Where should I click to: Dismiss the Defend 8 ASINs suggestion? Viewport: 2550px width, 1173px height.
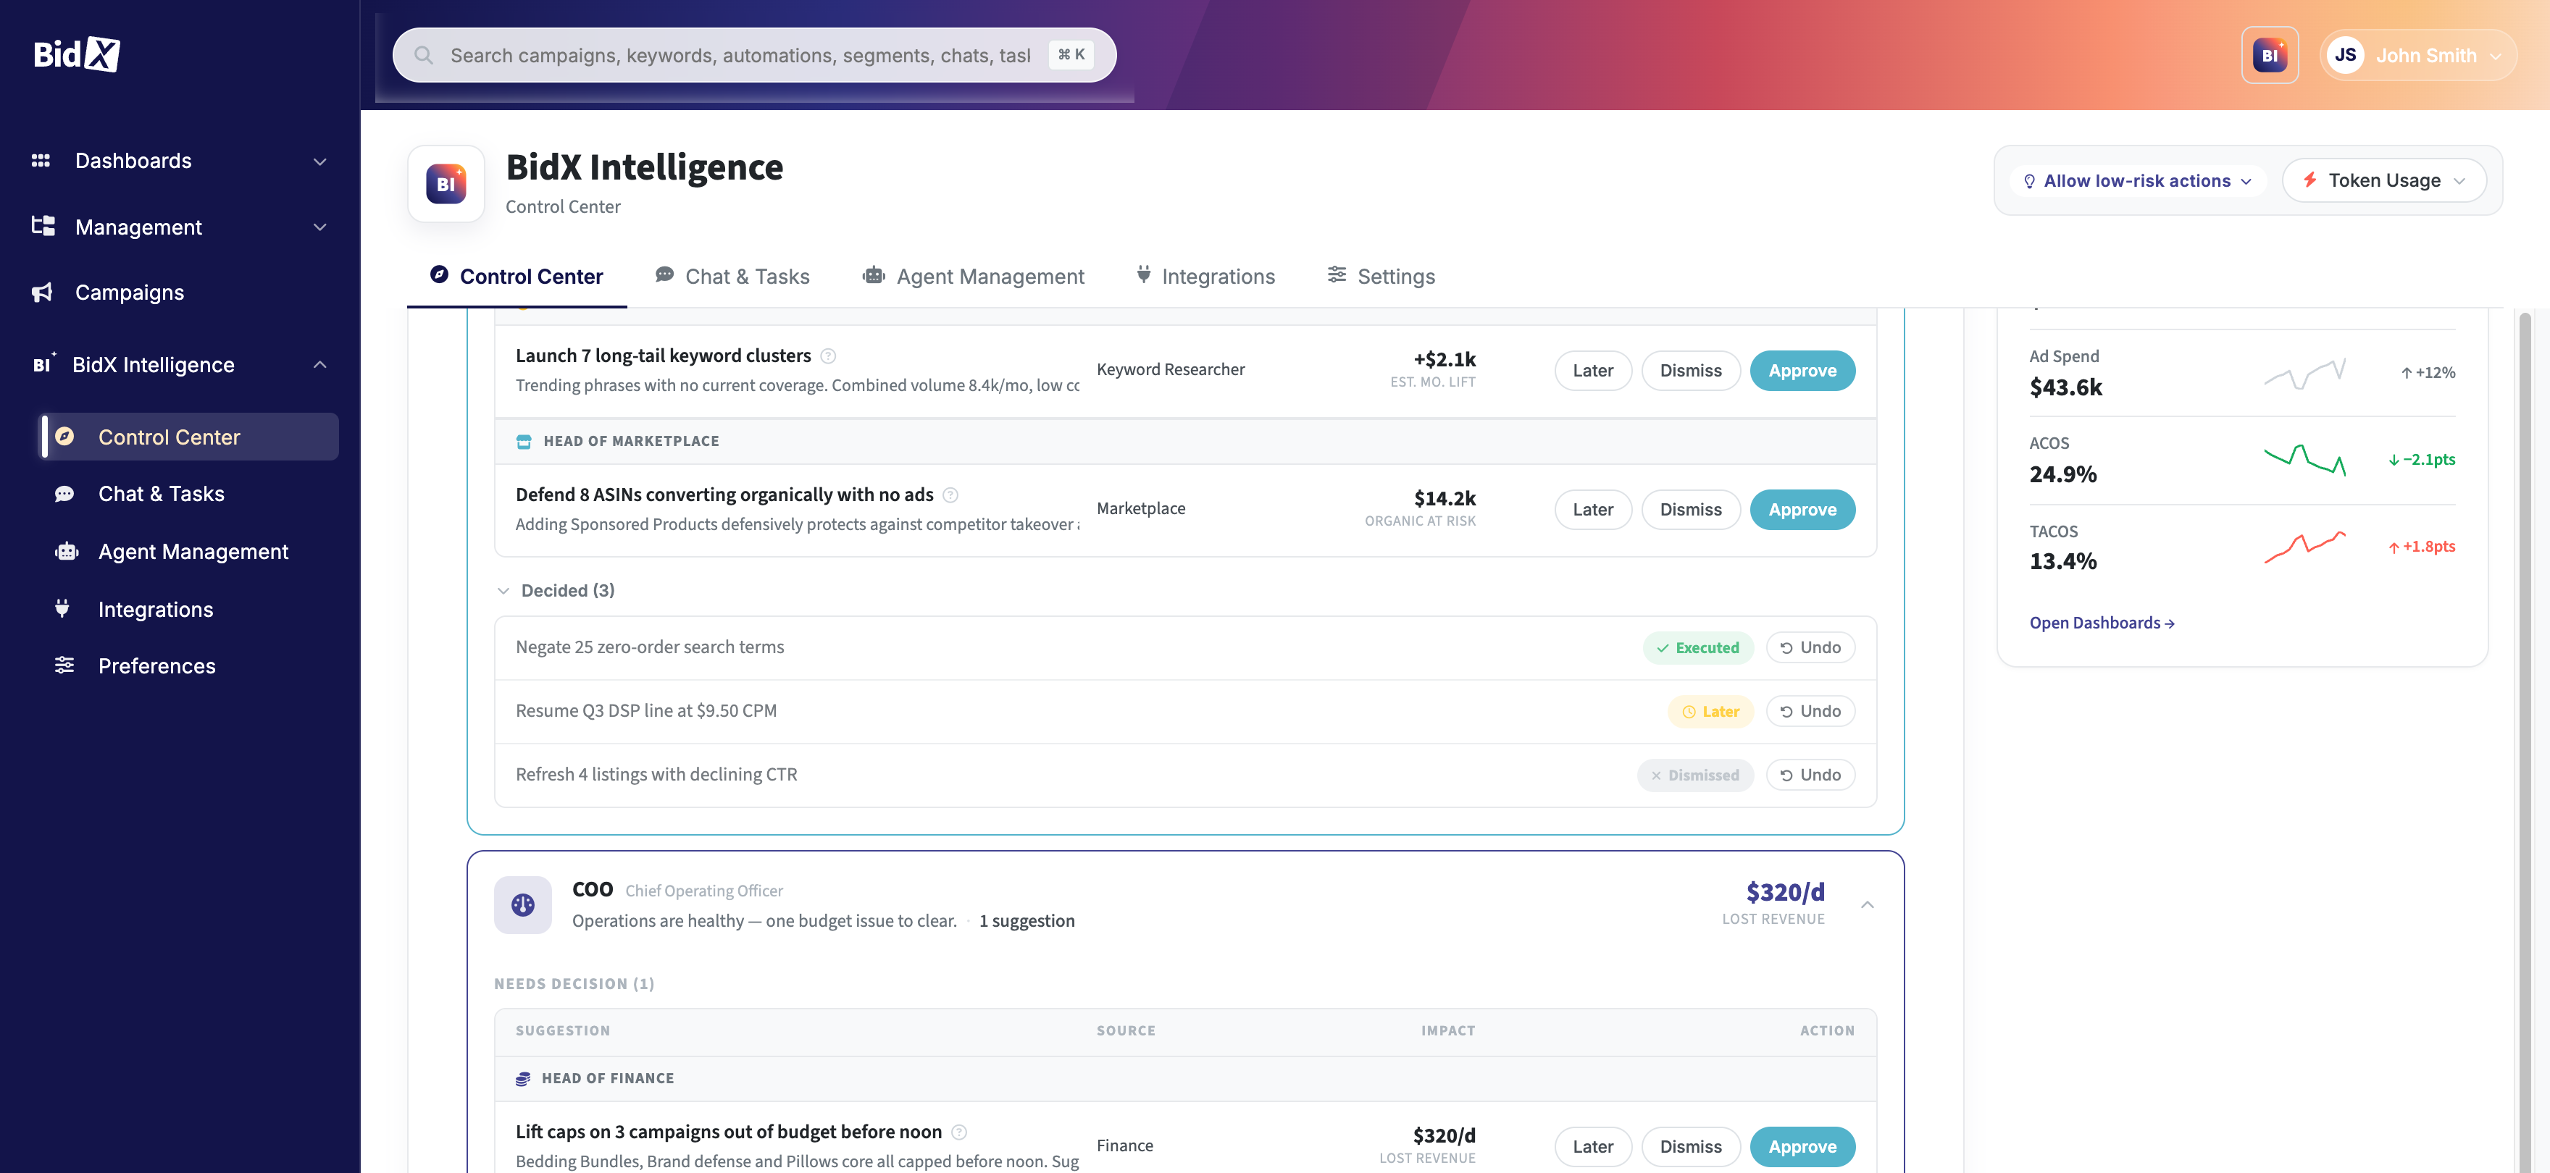1690,509
